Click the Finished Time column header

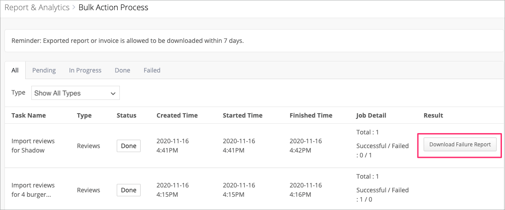pos(311,115)
